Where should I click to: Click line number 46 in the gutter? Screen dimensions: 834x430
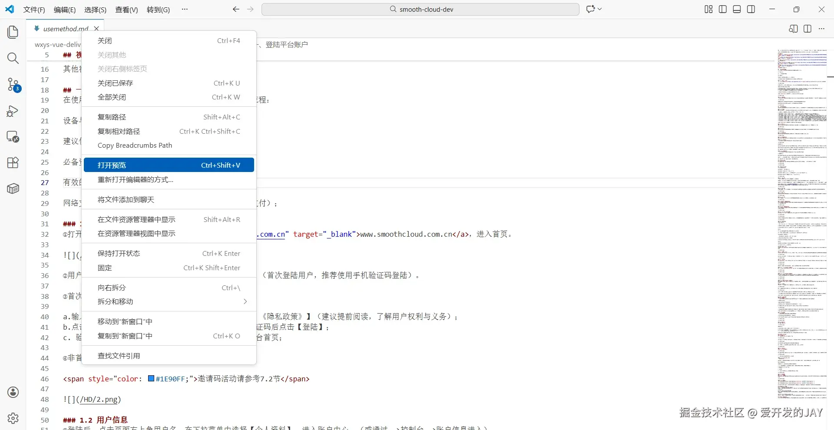pyautogui.click(x=45, y=379)
